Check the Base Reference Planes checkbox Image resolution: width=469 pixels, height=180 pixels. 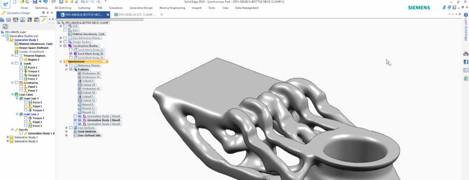65,38
